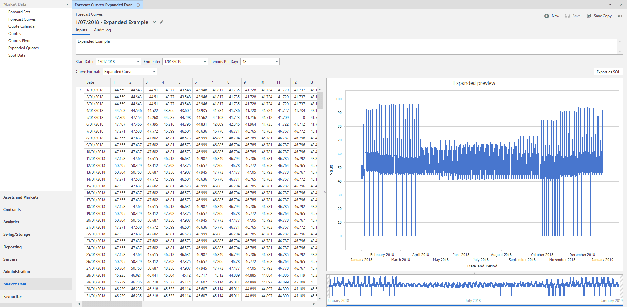Open the Analytics navigation section

click(x=11, y=222)
